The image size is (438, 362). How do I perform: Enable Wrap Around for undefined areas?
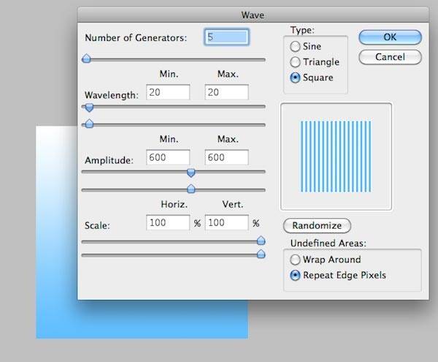pos(296,260)
